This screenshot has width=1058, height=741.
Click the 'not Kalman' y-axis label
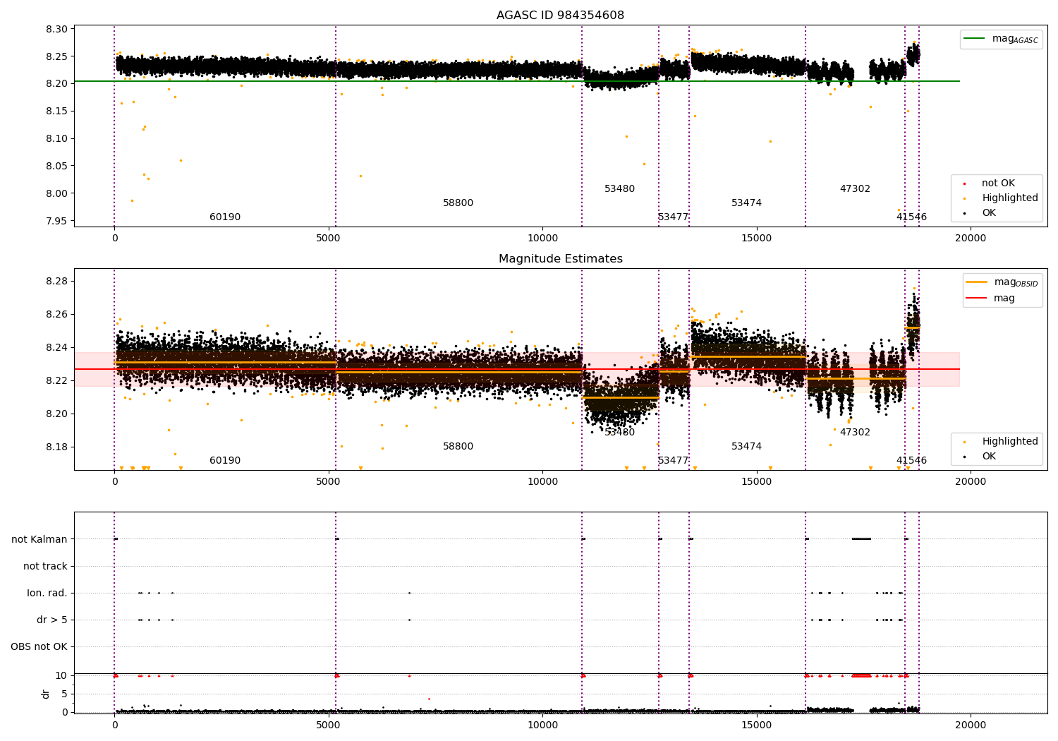click(39, 540)
